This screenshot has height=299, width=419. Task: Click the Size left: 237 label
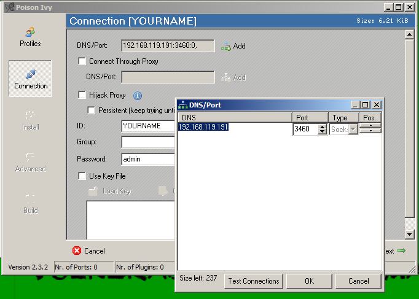[x=198, y=278]
